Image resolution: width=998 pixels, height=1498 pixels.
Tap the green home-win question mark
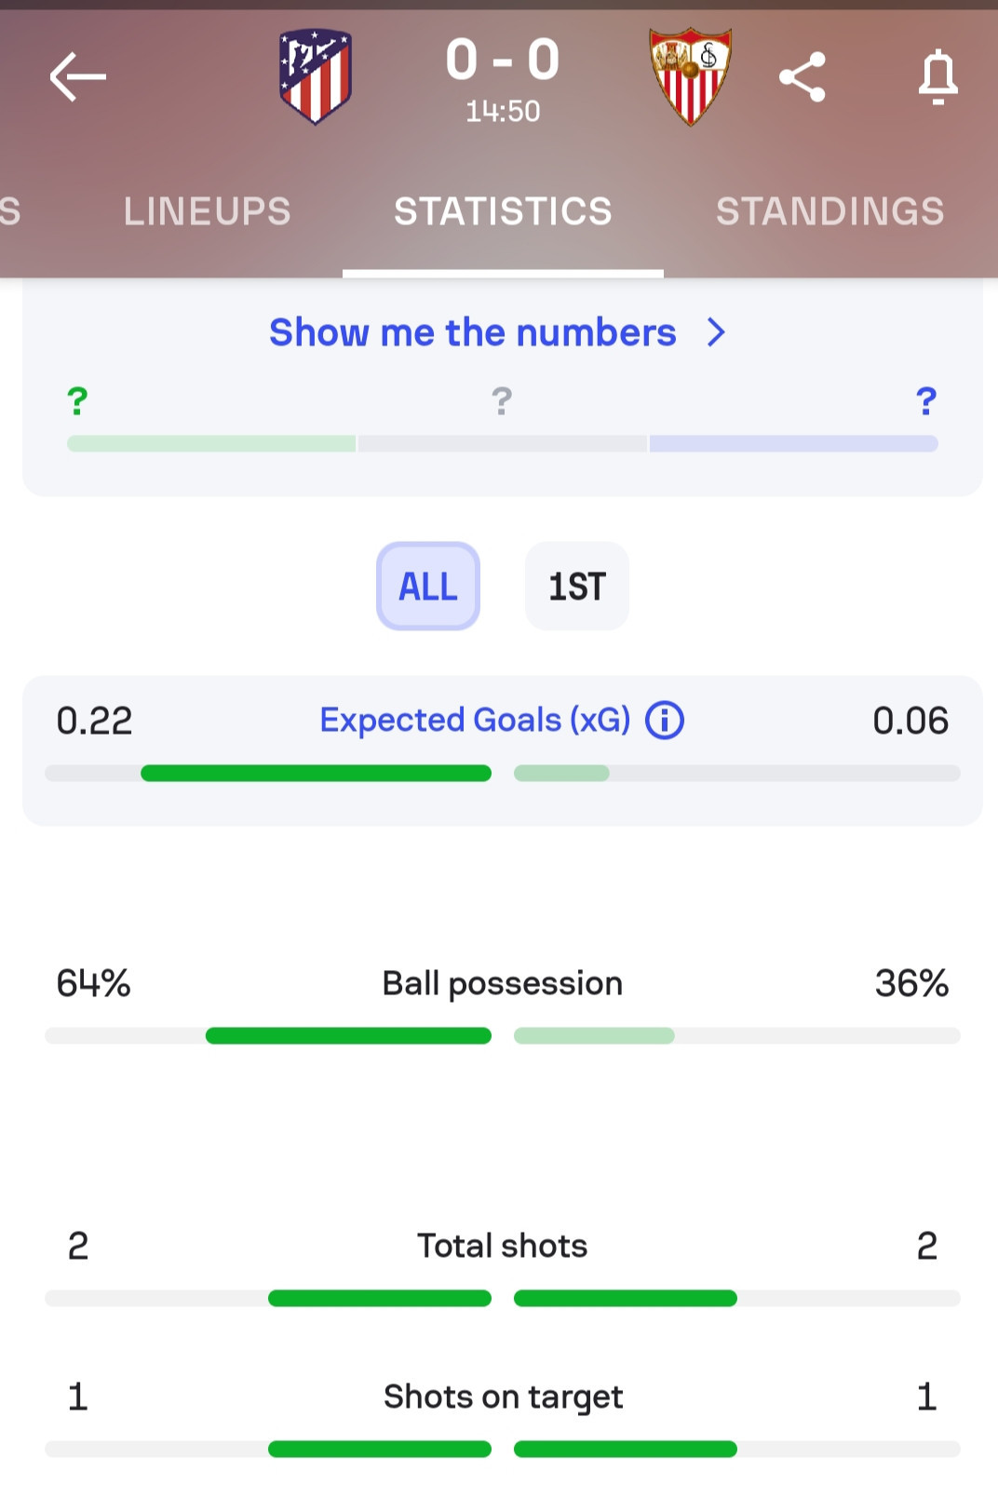click(x=77, y=401)
